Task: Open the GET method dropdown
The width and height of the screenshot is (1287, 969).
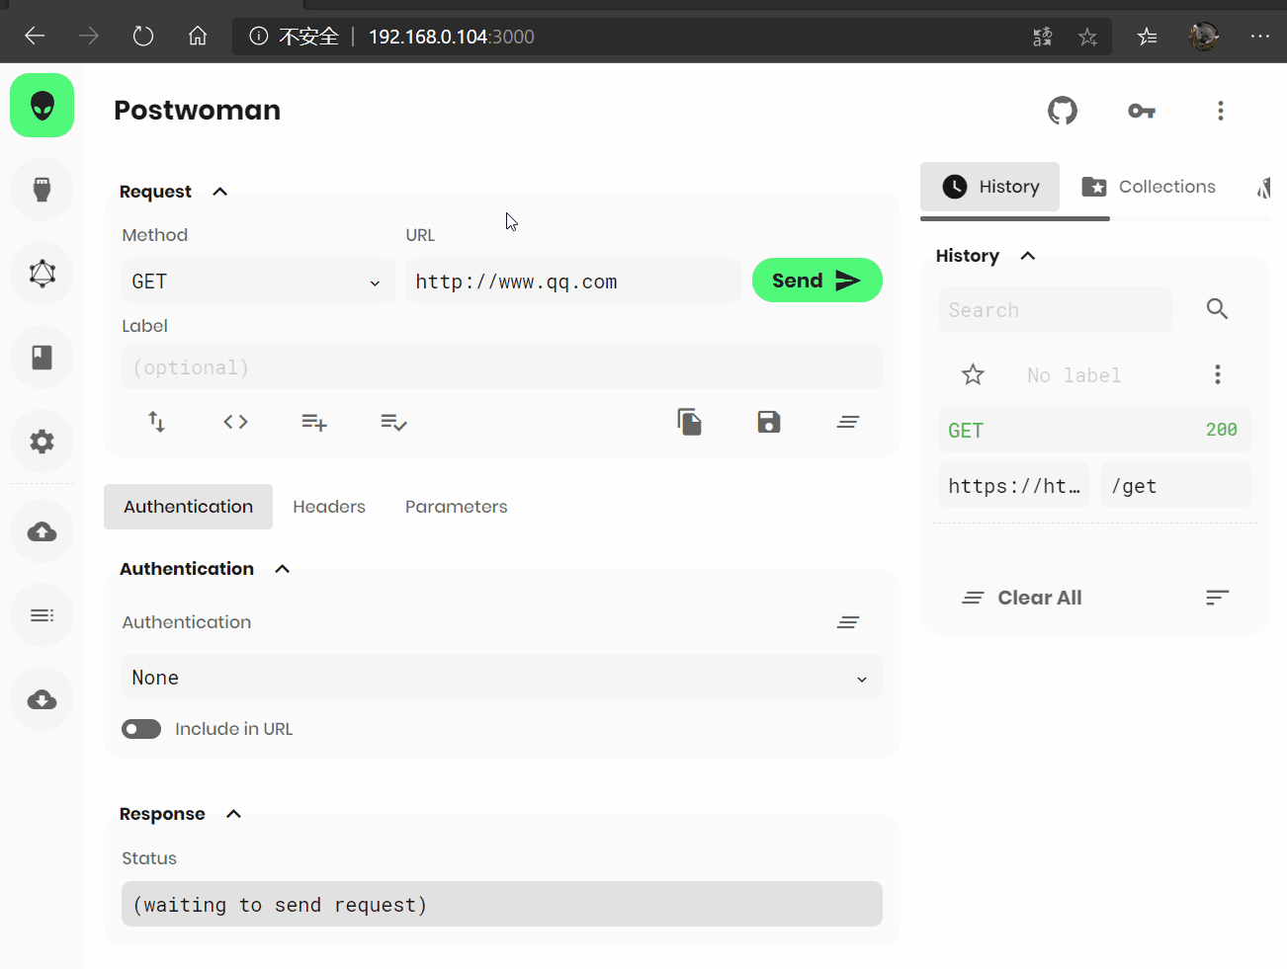Action: click(258, 282)
